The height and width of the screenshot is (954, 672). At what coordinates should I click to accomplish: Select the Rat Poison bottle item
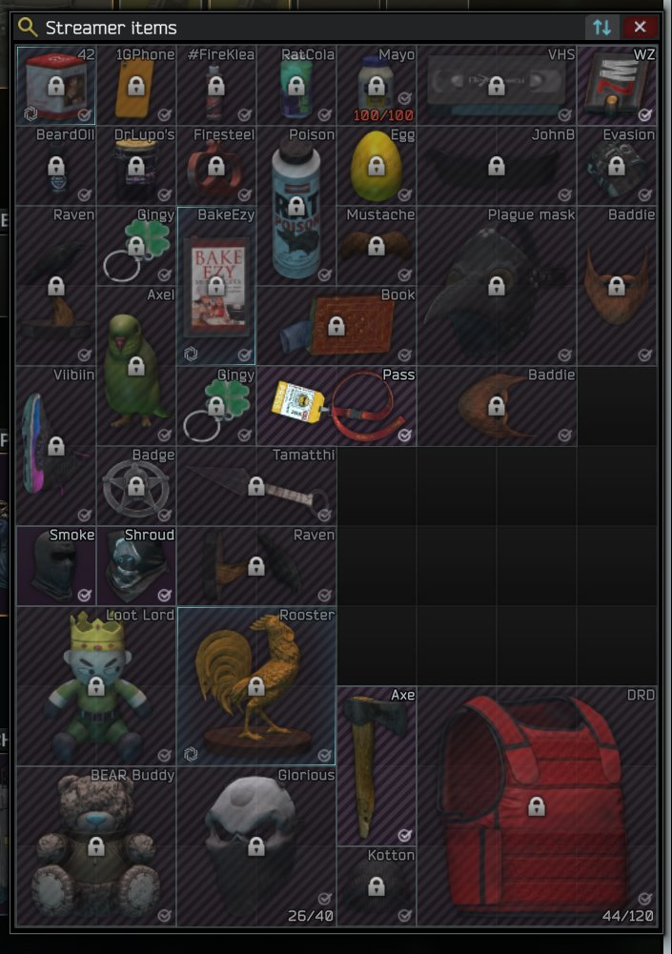point(296,205)
